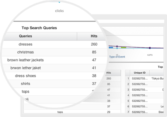Select row number 1 in Unique ID table

click(x=128, y=79)
